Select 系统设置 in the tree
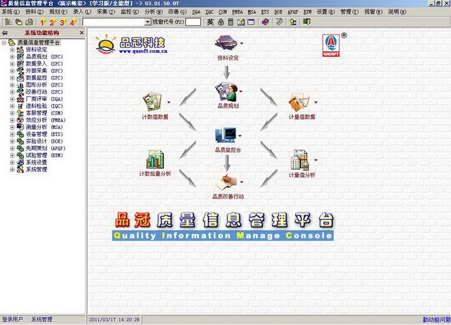Viewport: 451px width, 325px height. point(36,163)
